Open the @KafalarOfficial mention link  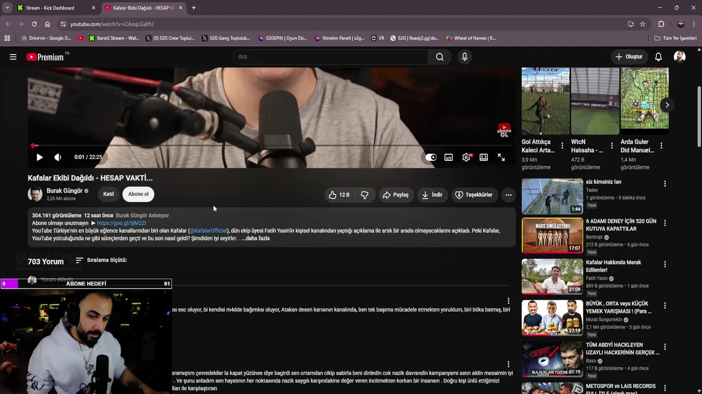(208, 231)
